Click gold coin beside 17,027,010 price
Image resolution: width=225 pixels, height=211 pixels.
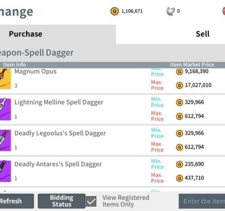click(179, 85)
